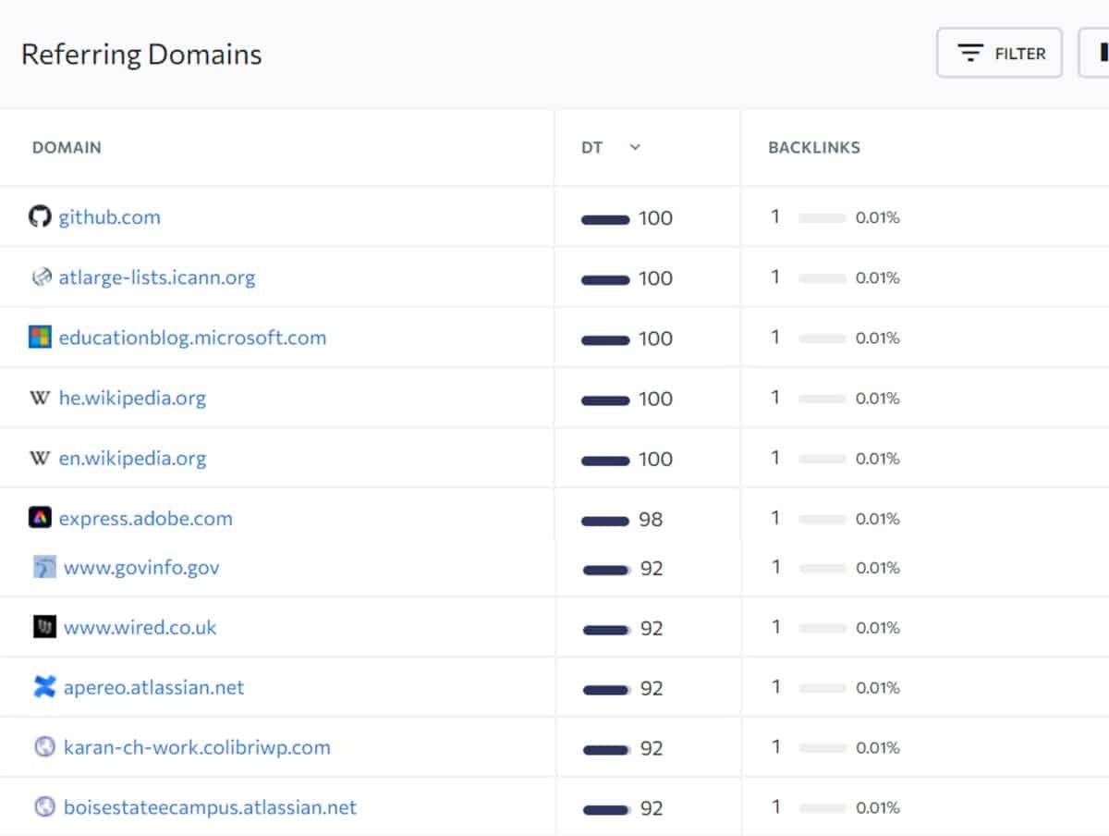Click the globe icon for boisestateecampus.atlassian.net
The image size is (1109, 836).
pos(43,806)
